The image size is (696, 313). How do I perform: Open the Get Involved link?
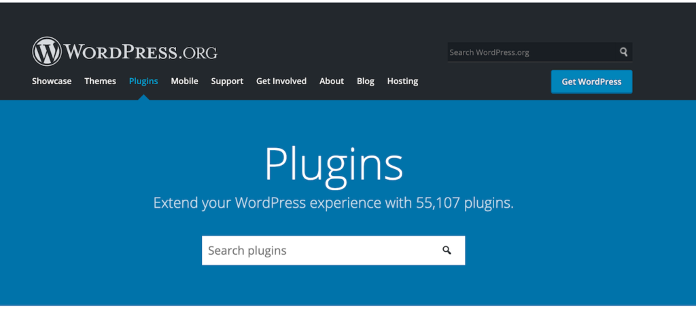(281, 81)
